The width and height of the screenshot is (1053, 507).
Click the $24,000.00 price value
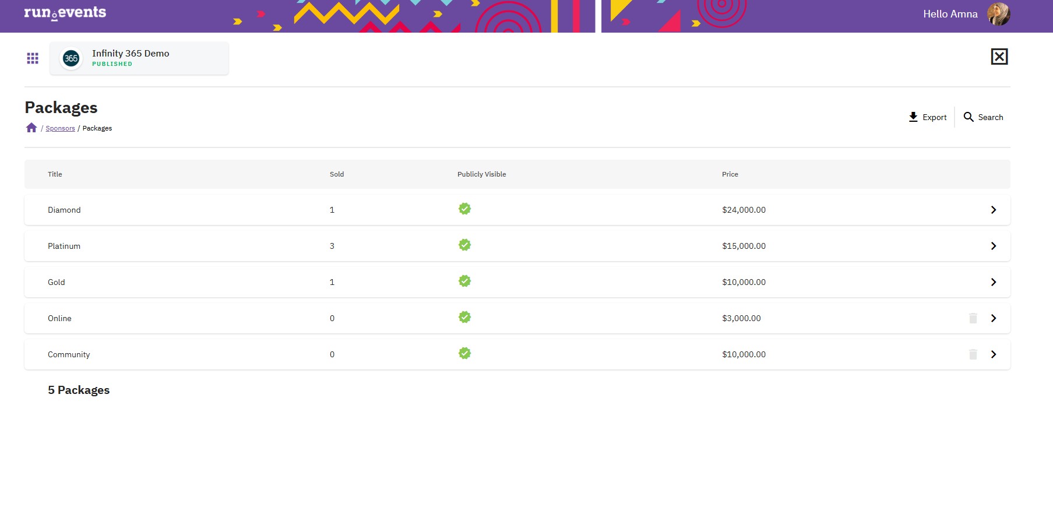click(x=744, y=210)
